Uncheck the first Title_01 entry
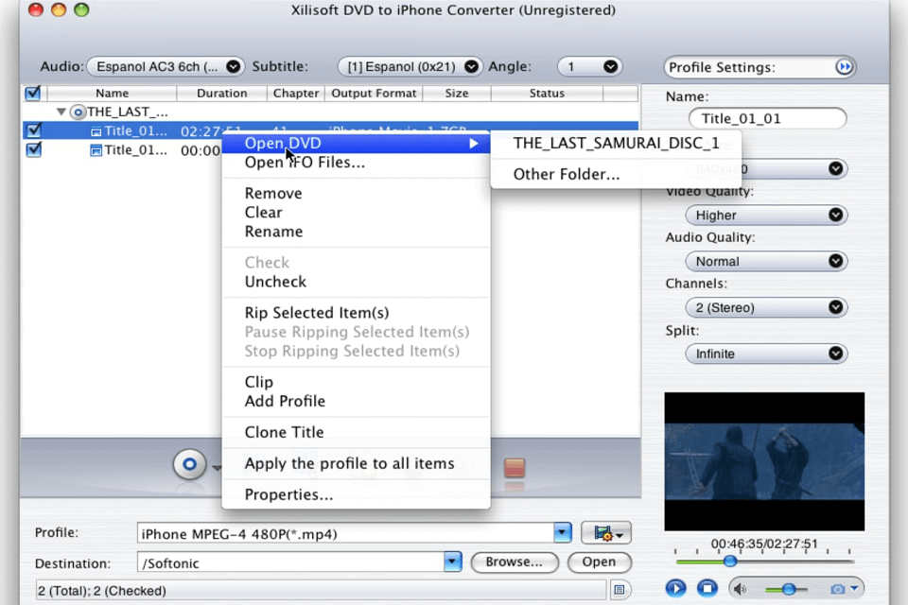The width and height of the screenshot is (908, 605). (33, 130)
